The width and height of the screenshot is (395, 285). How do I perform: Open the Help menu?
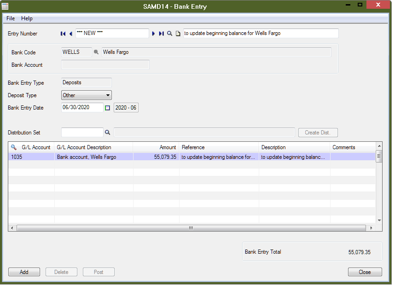tap(27, 18)
